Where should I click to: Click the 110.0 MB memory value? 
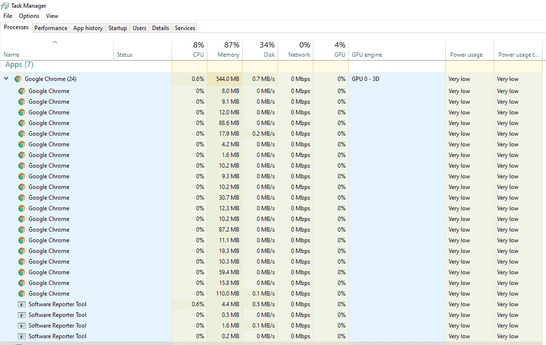pos(227,294)
